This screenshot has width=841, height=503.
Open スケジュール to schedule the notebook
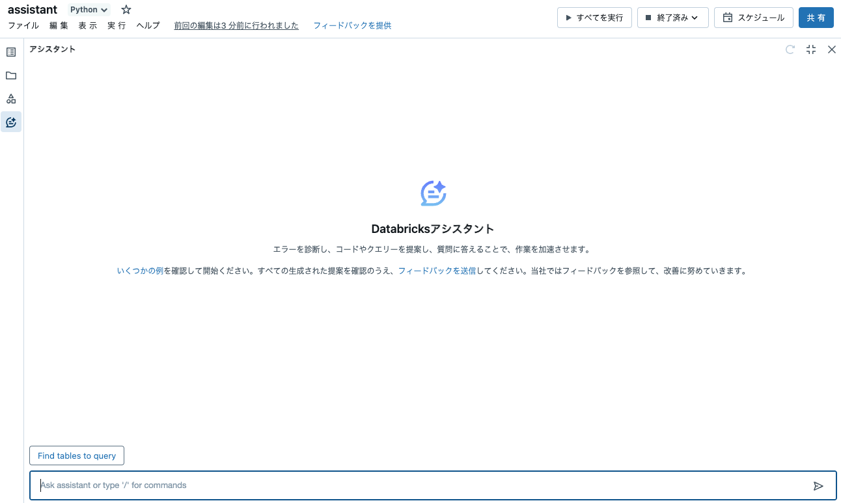pos(753,18)
